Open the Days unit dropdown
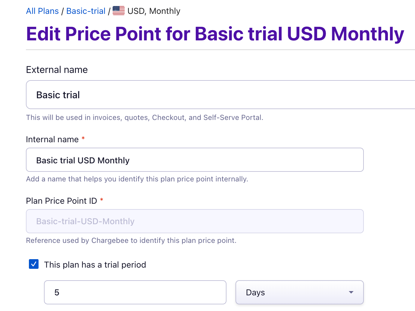This screenshot has width=415, height=311. tap(300, 292)
